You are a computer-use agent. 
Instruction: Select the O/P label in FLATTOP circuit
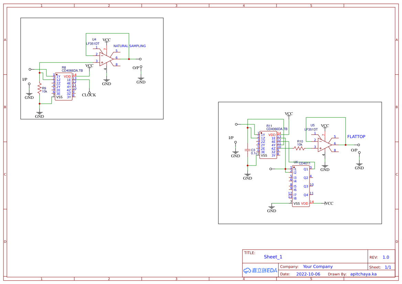354,150
